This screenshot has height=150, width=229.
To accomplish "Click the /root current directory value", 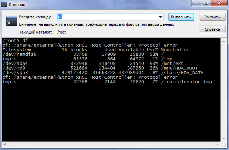I will (62, 32).
